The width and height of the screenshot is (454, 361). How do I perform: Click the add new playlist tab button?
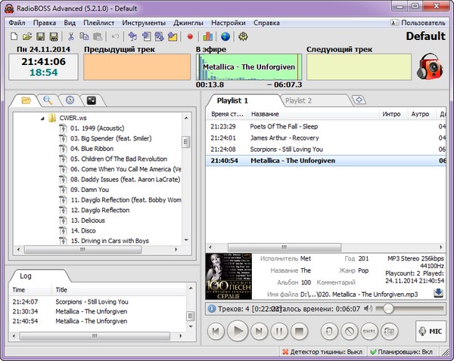click(359, 100)
